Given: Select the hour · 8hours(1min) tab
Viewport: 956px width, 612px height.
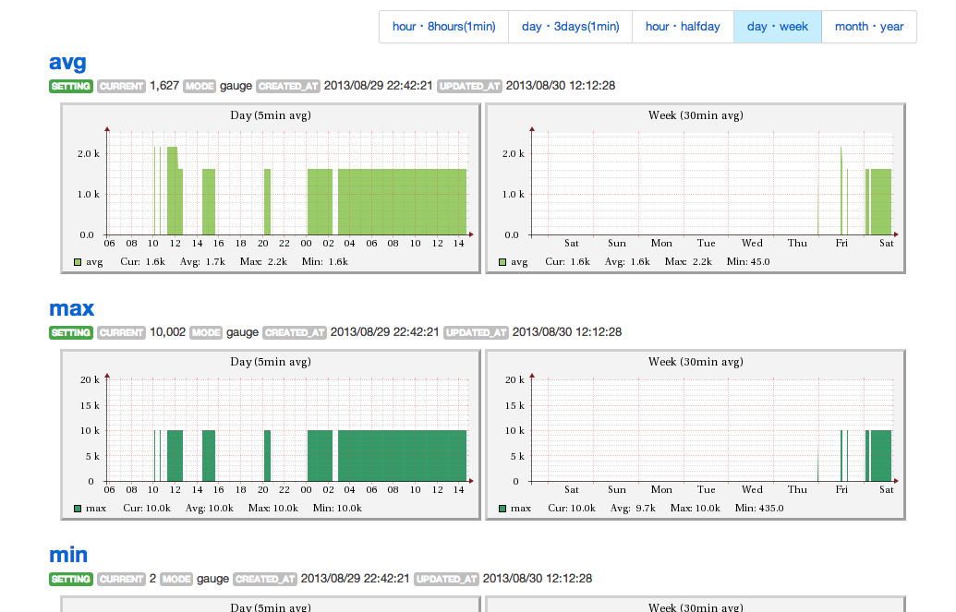Looking at the screenshot, I should coord(444,27).
